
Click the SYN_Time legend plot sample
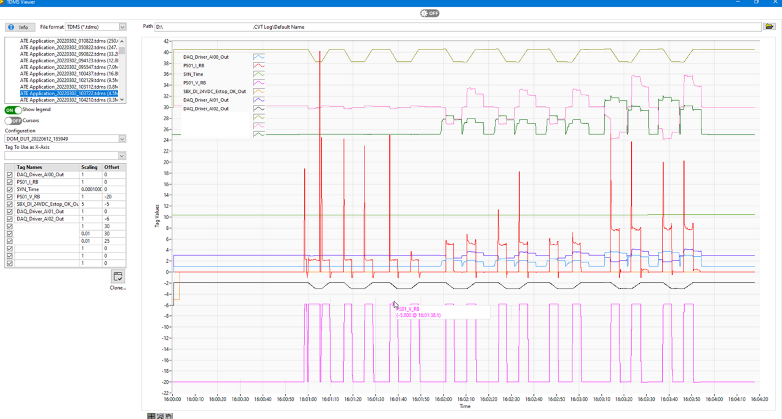(x=259, y=74)
